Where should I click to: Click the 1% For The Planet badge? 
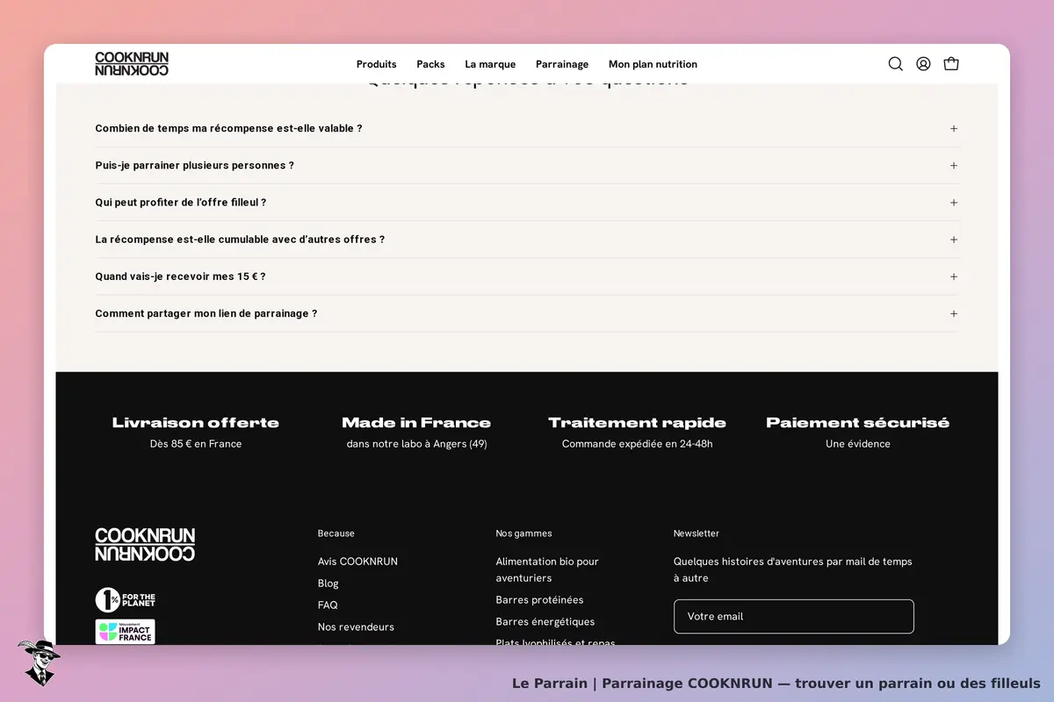[x=126, y=600]
